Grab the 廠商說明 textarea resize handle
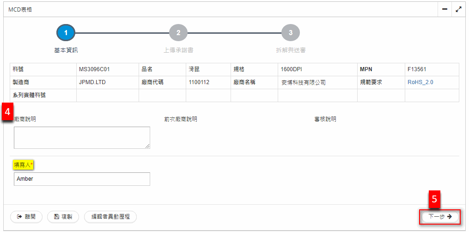This screenshot has height=232, width=469. click(147, 146)
